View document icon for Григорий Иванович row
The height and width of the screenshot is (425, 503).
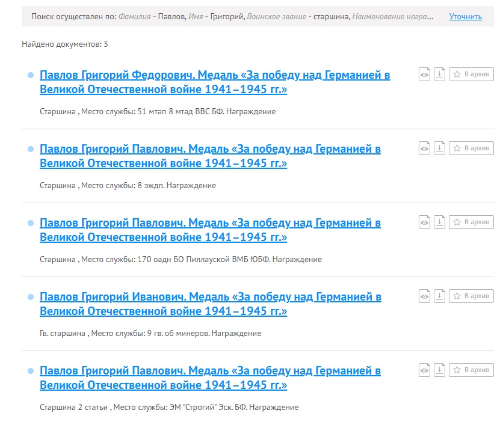[x=424, y=296]
